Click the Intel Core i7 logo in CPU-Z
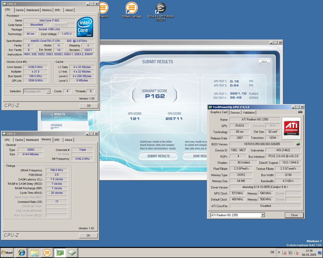Image resolution: width=323 pixels, height=258 pixels. pos(85,27)
